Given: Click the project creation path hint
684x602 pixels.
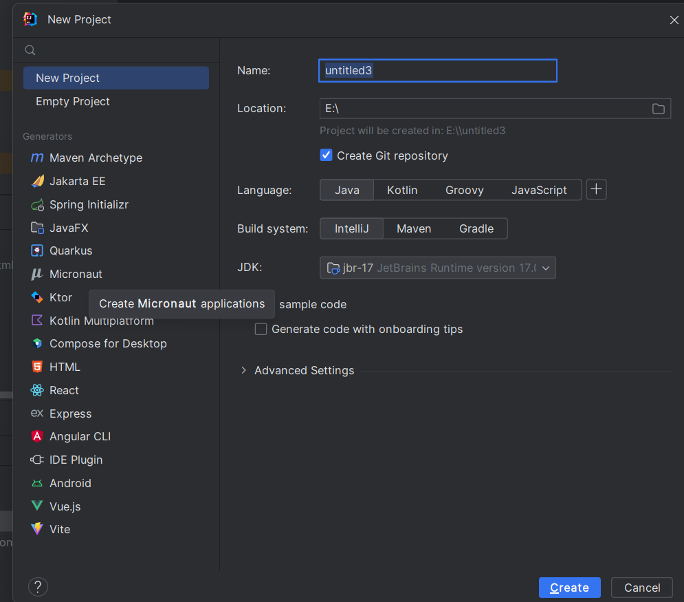Looking at the screenshot, I should 412,131.
